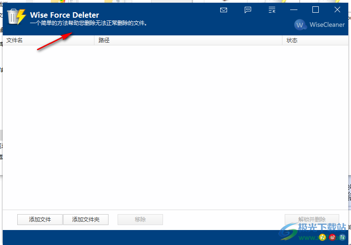Click the envelope contact icon in title bar
This screenshot has width=351, height=245.
point(223,10)
